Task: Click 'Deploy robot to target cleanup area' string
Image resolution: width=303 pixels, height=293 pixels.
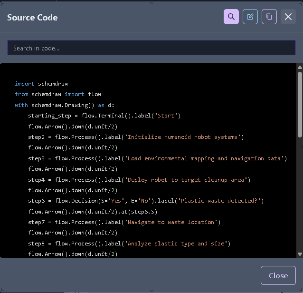Action: 186,180
